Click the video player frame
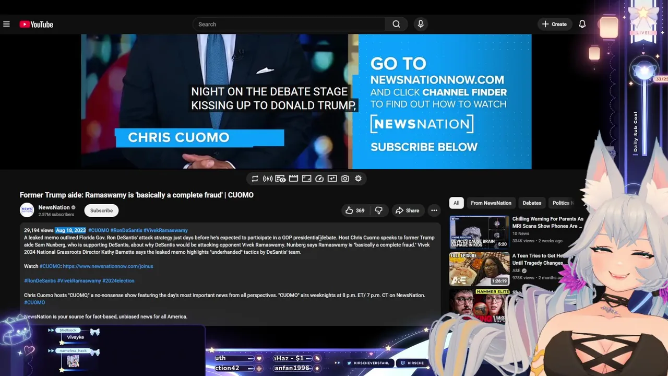Viewport: 668px width, 376px height. pyautogui.click(x=306, y=101)
